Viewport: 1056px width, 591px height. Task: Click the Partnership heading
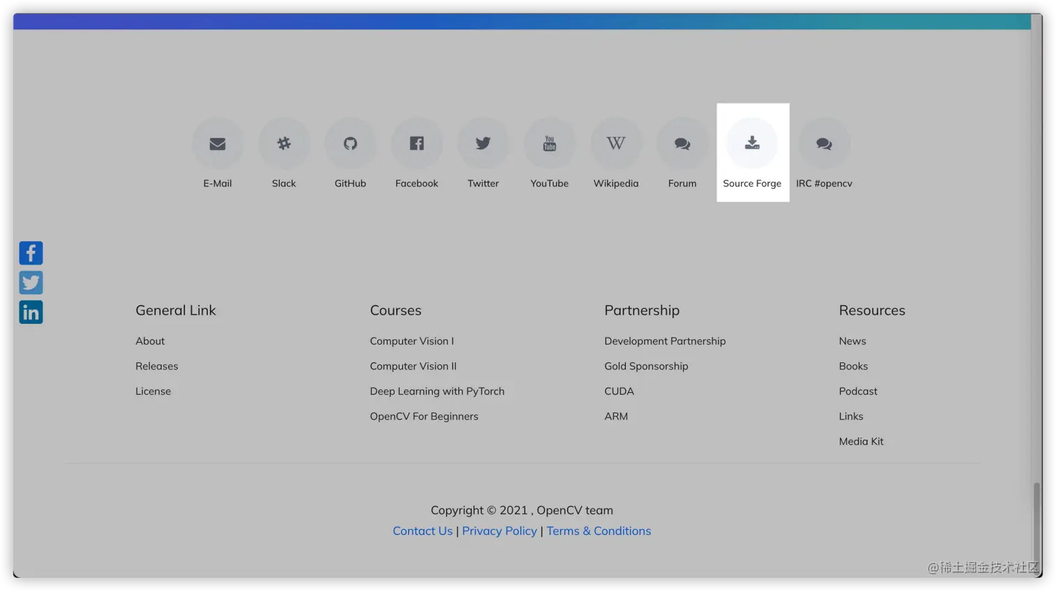641,311
